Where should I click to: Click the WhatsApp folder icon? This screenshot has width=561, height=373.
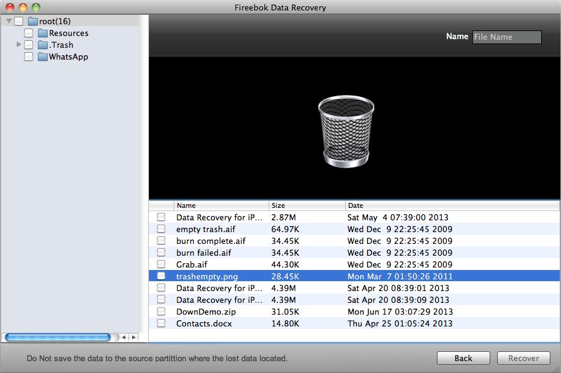(42, 56)
